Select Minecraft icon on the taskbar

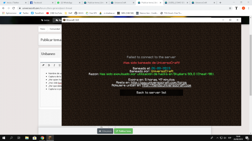tap(50, 138)
